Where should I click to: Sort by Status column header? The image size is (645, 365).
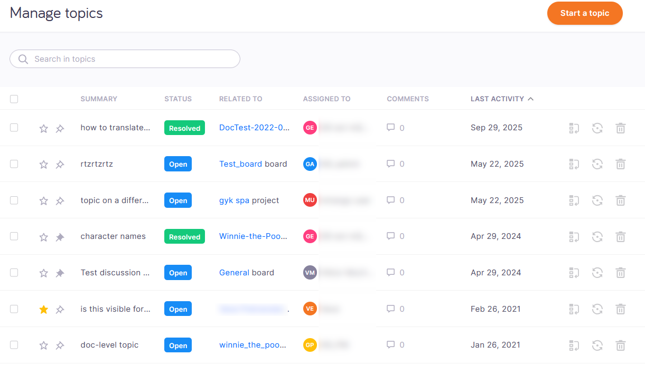coord(178,99)
